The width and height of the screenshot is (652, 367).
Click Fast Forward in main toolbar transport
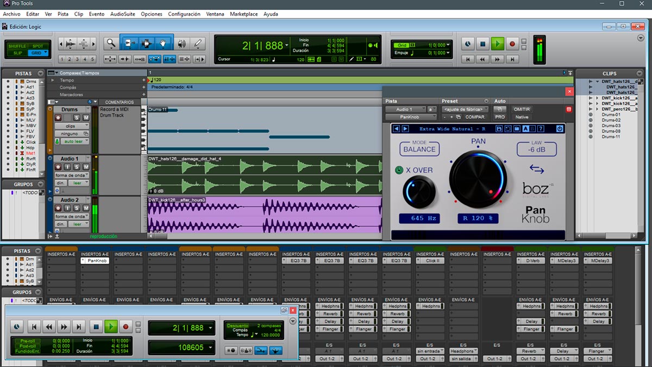tap(497, 59)
